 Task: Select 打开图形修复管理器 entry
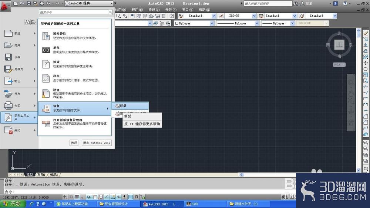click(x=75, y=124)
